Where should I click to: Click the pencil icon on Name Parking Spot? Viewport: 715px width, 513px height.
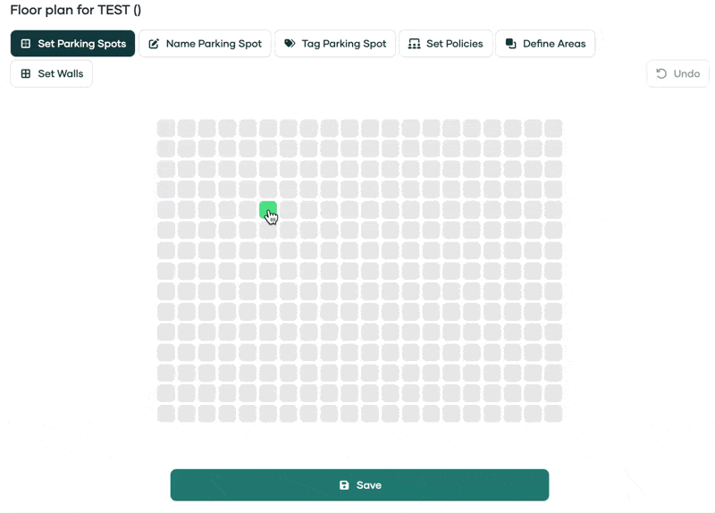pyautogui.click(x=154, y=44)
